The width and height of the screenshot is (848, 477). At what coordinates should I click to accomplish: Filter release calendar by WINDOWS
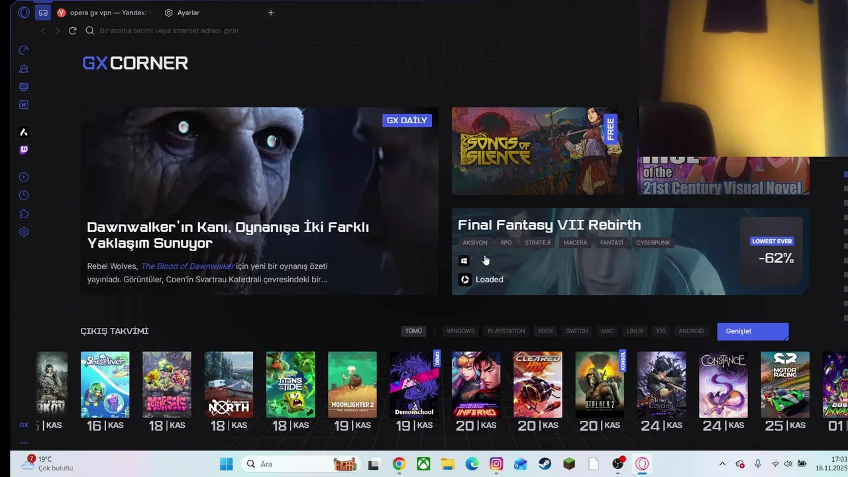(460, 331)
